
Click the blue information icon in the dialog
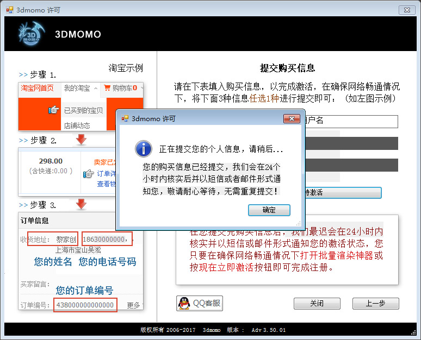(x=144, y=149)
